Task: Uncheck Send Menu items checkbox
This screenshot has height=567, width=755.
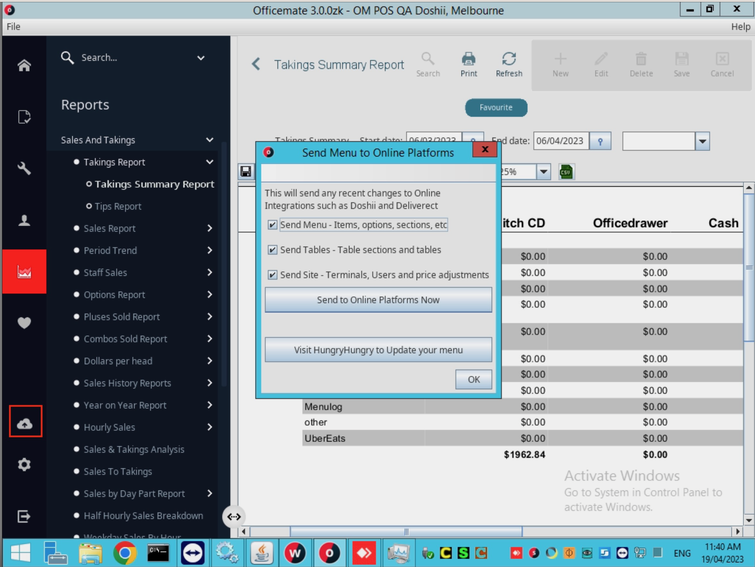Action: [x=272, y=225]
